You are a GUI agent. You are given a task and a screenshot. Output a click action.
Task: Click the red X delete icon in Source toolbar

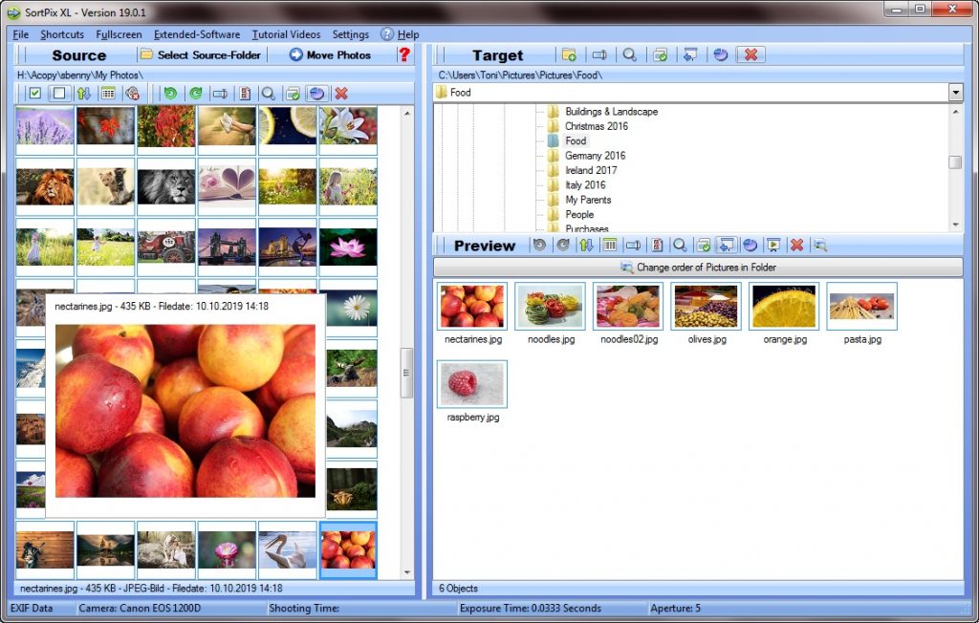click(341, 94)
